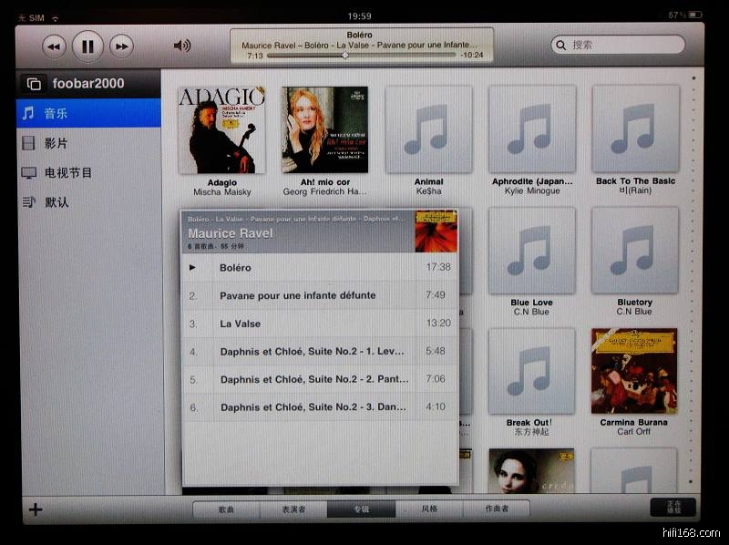This screenshot has height=545, width=729.
Task: Open the Carmina Burana album cover
Action: 634,371
